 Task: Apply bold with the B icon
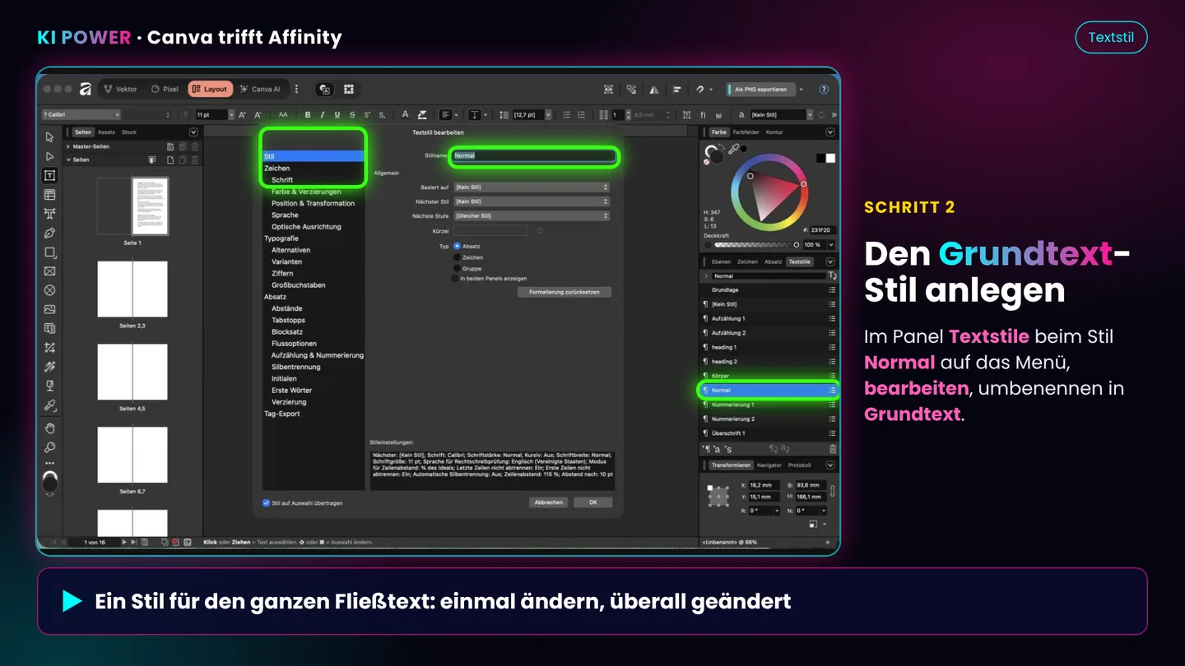pyautogui.click(x=308, y=115)
